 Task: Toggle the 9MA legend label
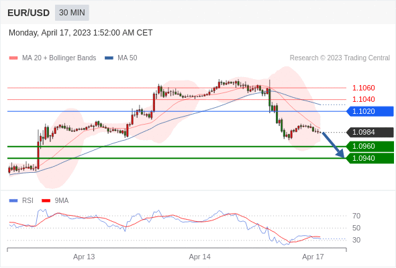(62, 201)
